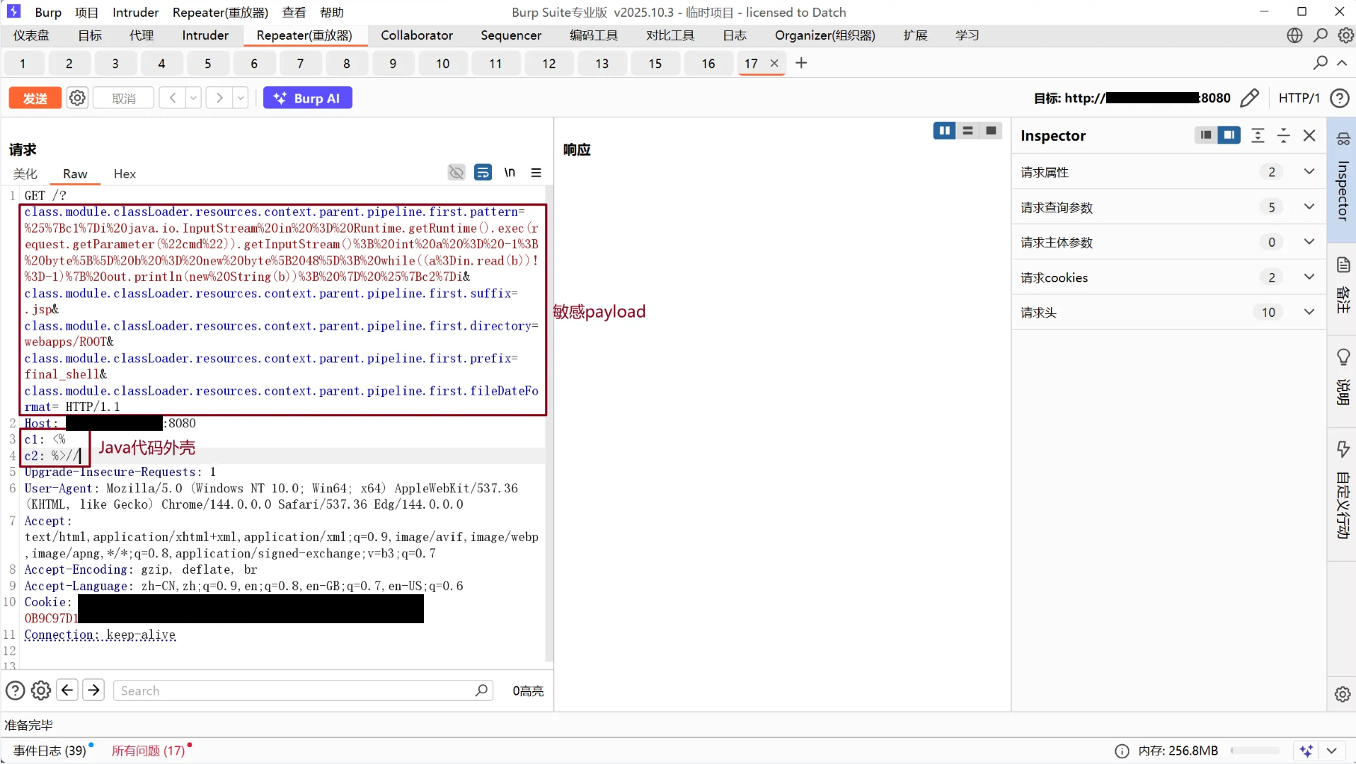This screenshot has height=764, width=1356.
Task: Open the request editor hamburger menu
Action: coord(536,173)
